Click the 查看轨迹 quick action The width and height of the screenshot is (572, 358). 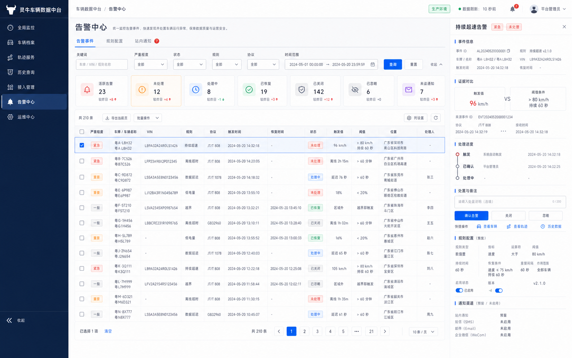517,226
